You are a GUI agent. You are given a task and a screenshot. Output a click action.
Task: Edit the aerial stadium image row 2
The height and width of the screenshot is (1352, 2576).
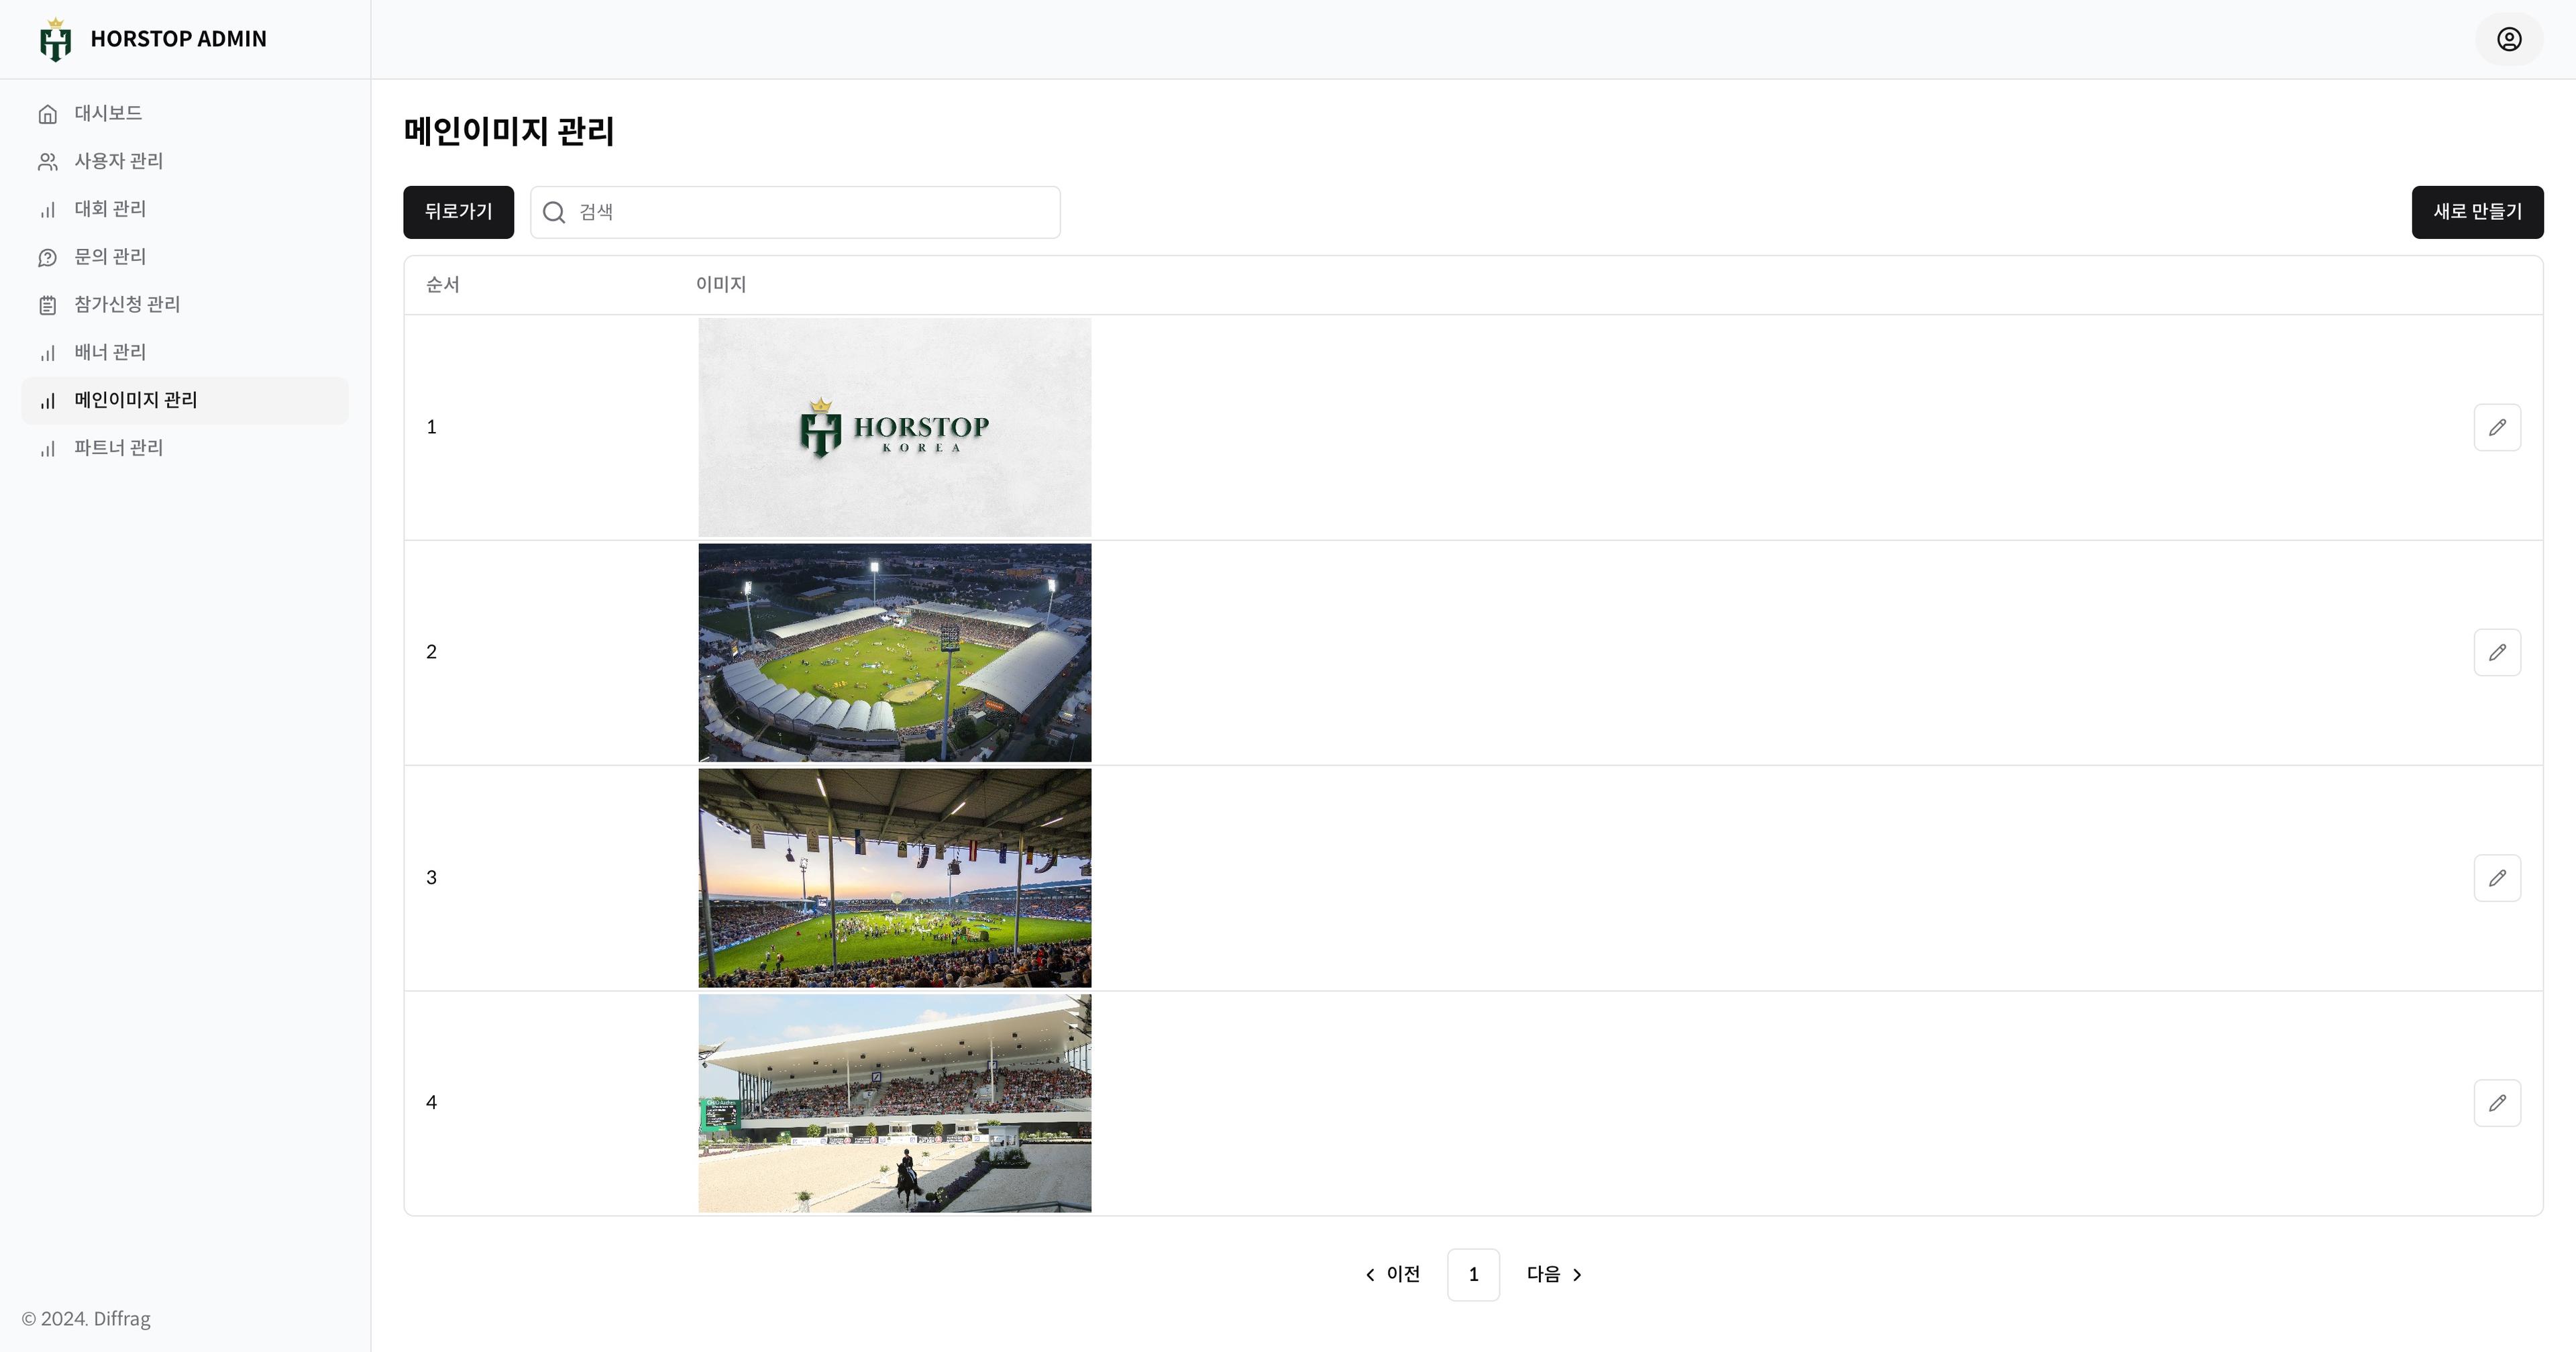[x=2497, y=653]
